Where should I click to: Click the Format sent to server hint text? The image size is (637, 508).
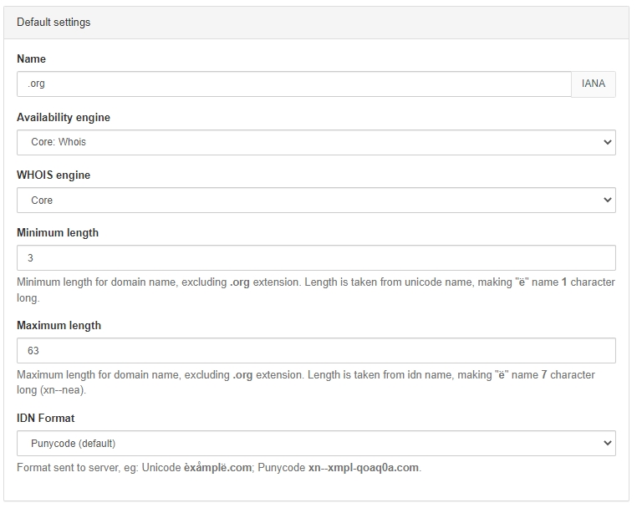[219, 468]
